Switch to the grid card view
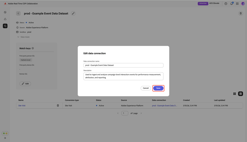This screenshot has width=247, height=142. (234, 94)
